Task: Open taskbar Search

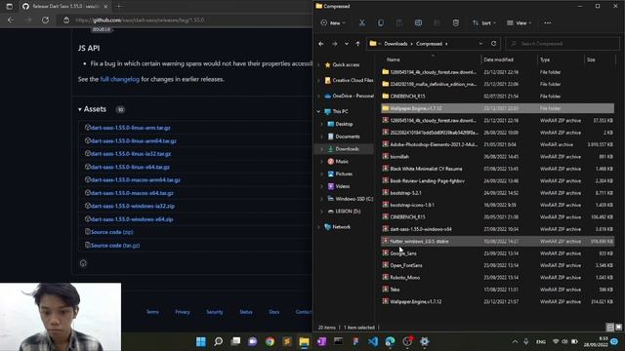Action: pos(218,341)
